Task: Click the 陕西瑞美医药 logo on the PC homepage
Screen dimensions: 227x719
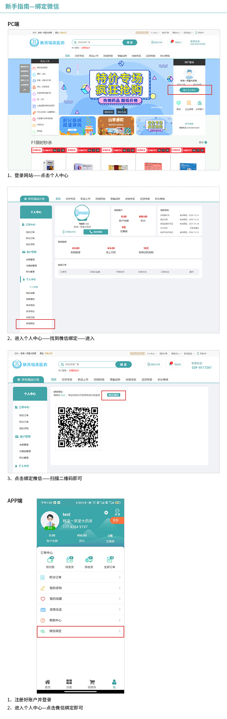Action: pyautogui.click(x=47, y=42)
